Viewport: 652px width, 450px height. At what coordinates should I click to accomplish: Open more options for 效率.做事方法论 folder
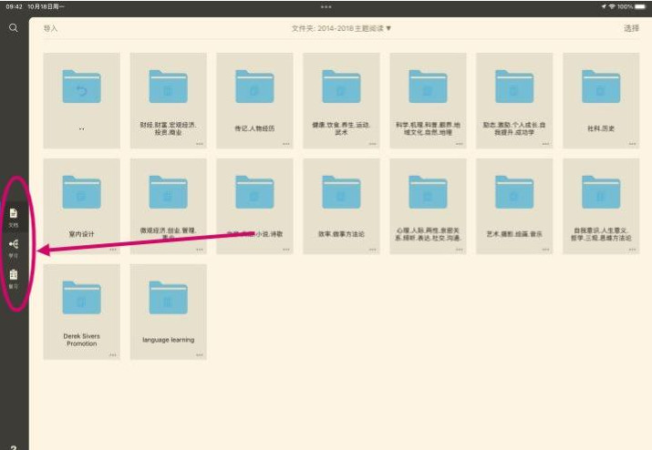[373, 250]
